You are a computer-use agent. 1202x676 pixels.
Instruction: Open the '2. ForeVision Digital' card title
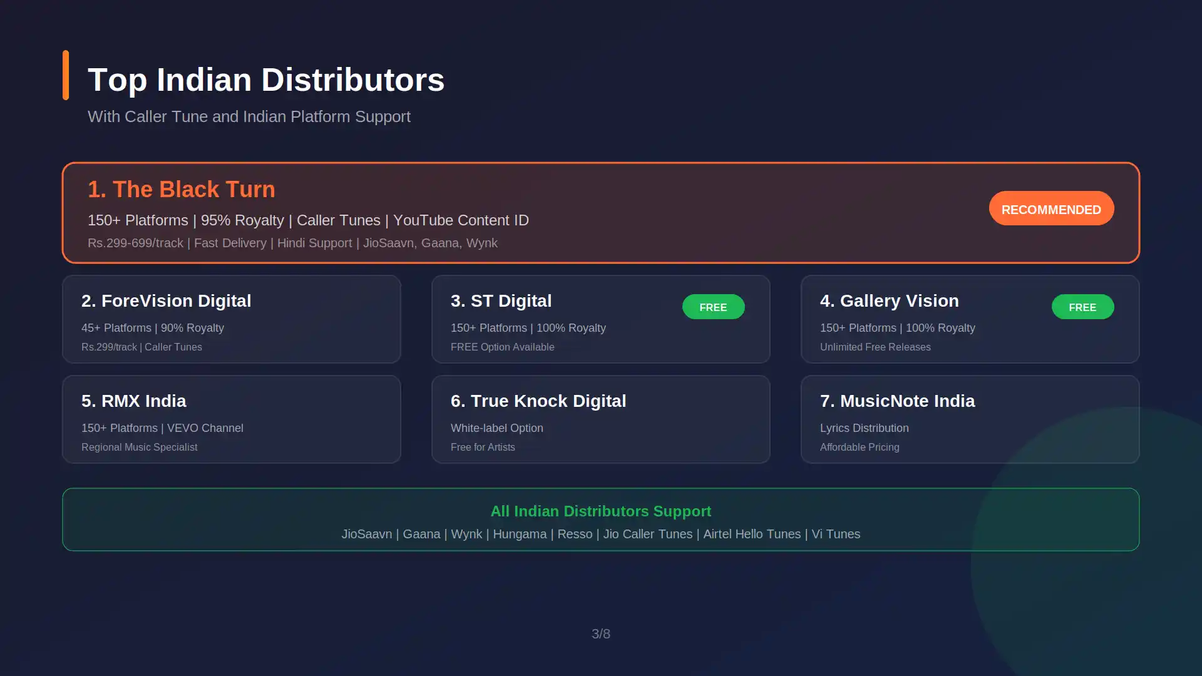click(x=166, y=301)
